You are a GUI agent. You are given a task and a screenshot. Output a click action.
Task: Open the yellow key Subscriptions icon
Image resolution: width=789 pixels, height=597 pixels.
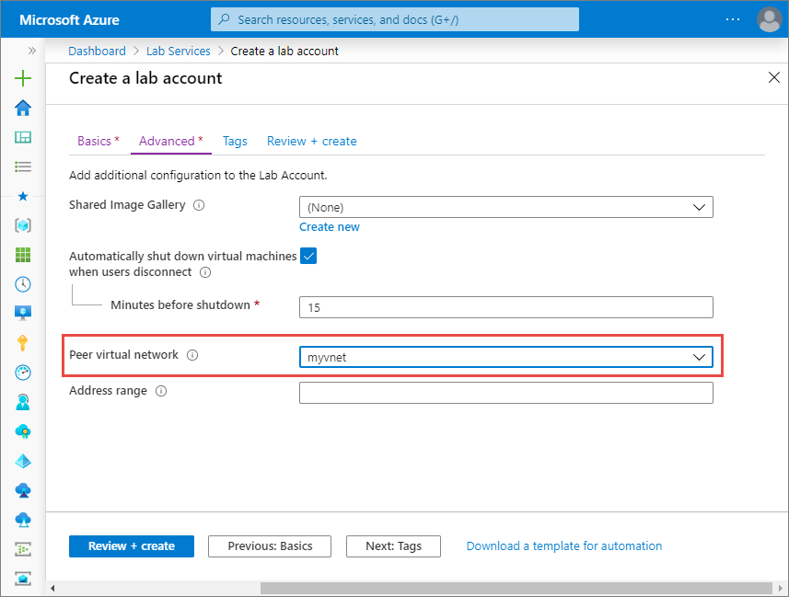23,343
